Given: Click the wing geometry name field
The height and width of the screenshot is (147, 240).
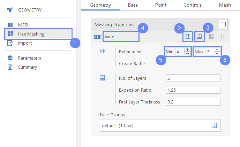Looking at the screenshot, I should [x=121, y=36].
